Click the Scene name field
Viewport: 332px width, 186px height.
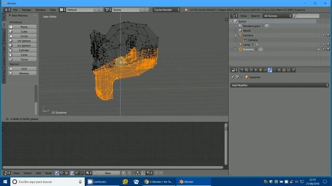click(x=126, y=10)
